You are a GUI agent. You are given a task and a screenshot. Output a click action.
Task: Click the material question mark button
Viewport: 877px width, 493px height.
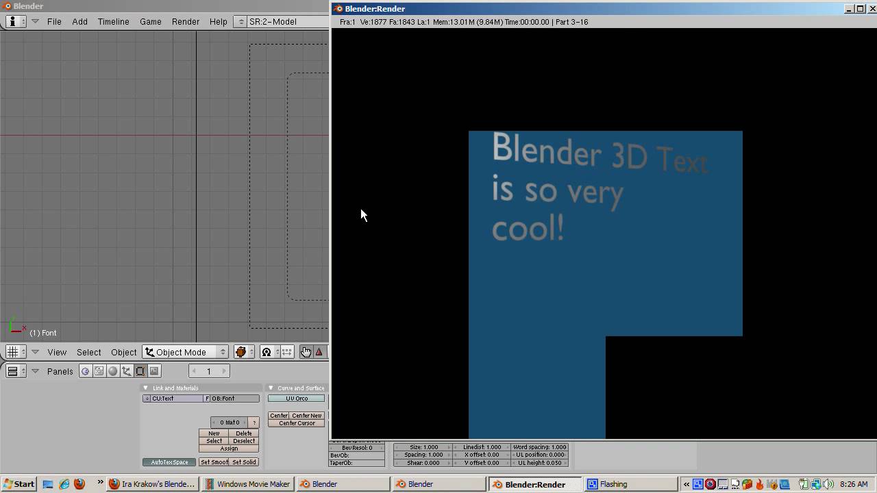(x=254, y=422)
